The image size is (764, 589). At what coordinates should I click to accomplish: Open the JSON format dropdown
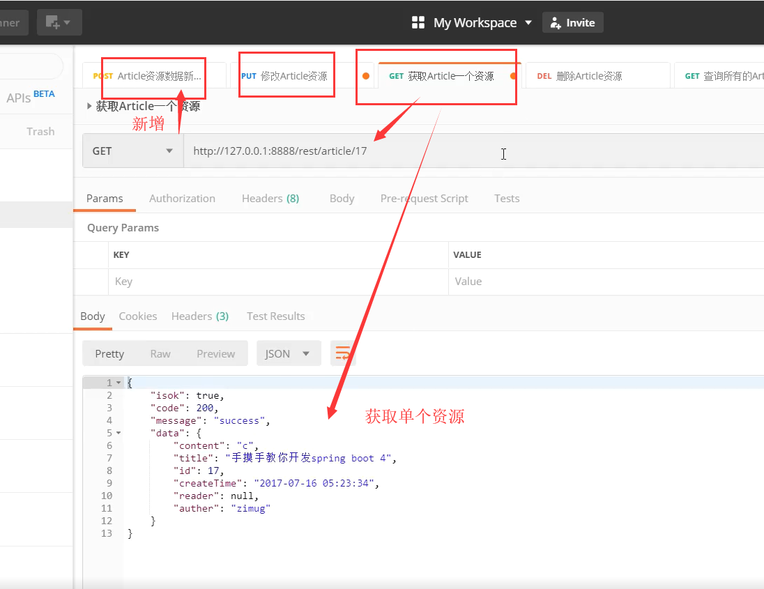point(289,353)
